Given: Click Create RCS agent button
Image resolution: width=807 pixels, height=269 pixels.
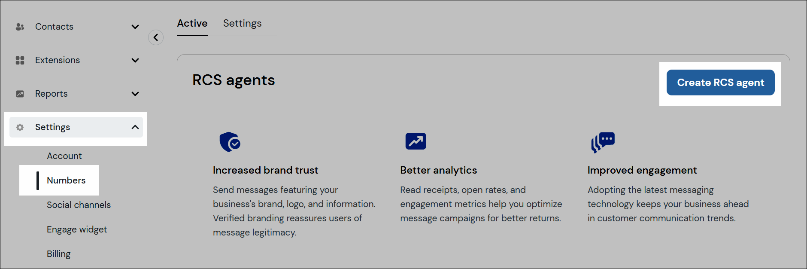Looking at the screenshot, I should [x=720, y=83].
